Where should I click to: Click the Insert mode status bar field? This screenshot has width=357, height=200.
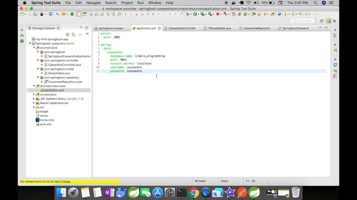224,181
